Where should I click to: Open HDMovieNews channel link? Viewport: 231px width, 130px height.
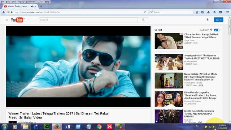tap(191, 61)
